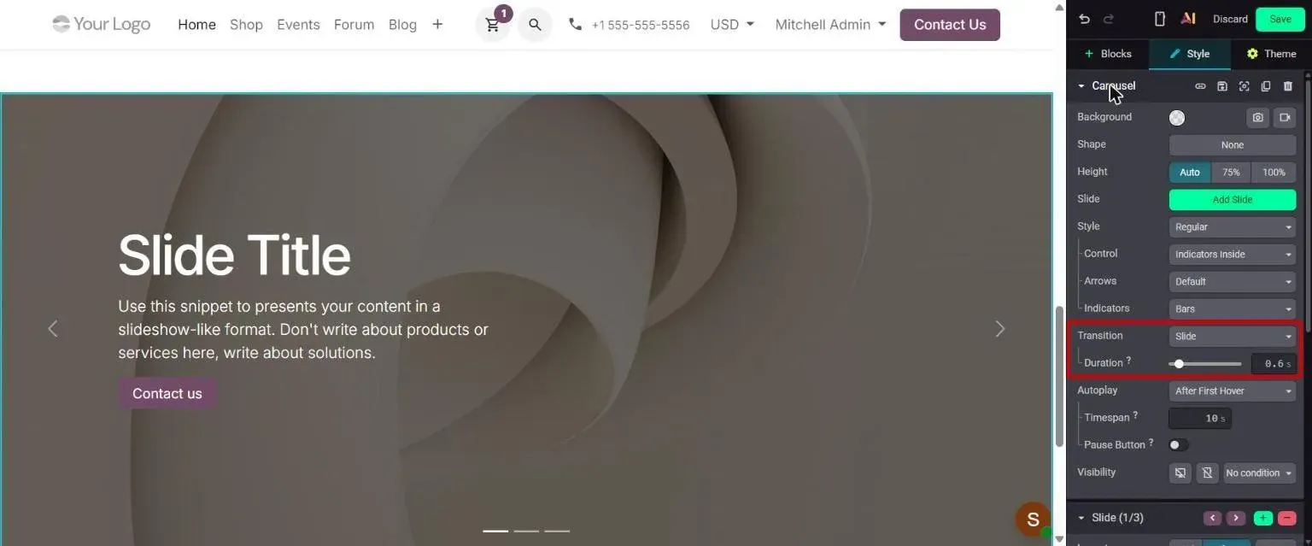Viewport: 1312px width, 546px height.
Task: Go to previous carousel slide arrow
Action: click(x=53, y=329)
